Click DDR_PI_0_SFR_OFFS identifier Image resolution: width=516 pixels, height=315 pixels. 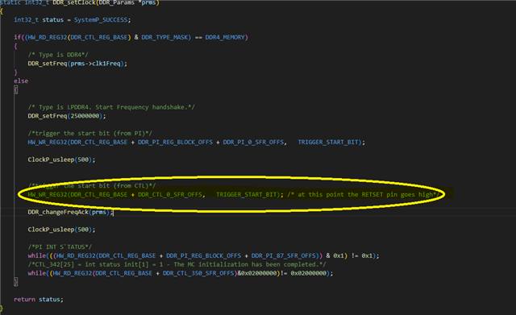[x=253, y=142]
